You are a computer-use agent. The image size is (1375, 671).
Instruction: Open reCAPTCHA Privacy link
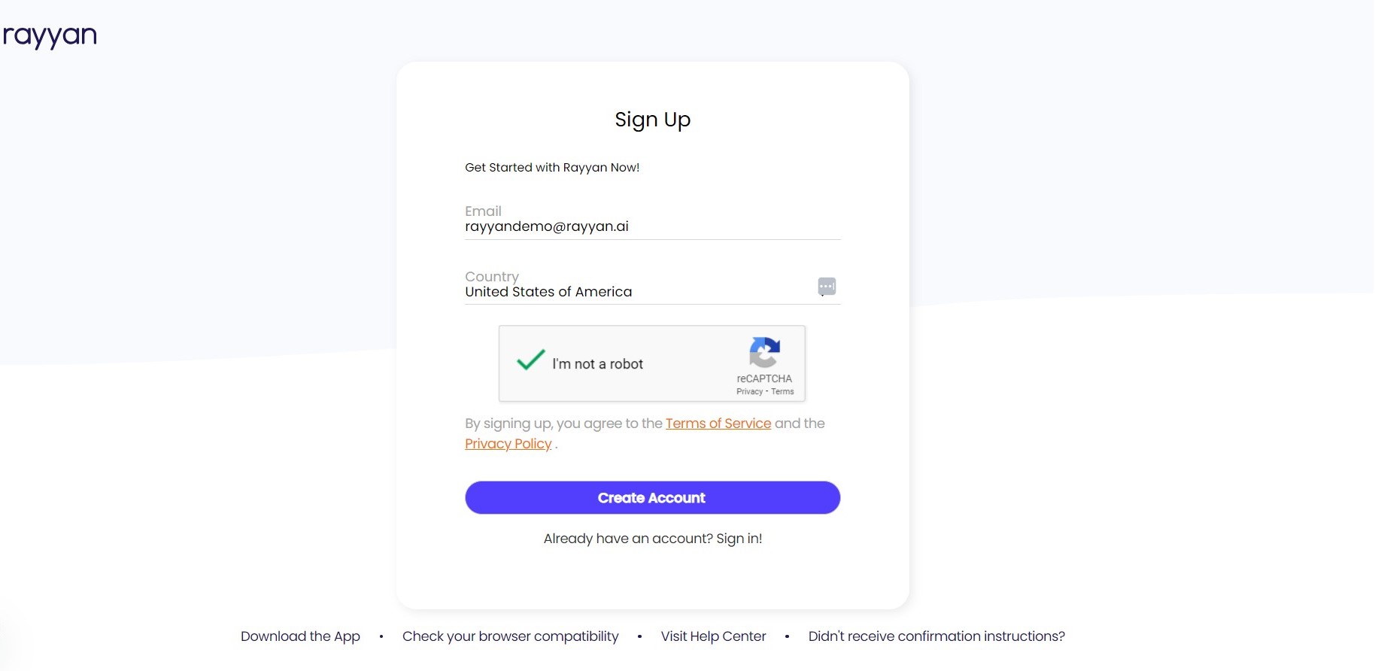click(x=749, y=391)
